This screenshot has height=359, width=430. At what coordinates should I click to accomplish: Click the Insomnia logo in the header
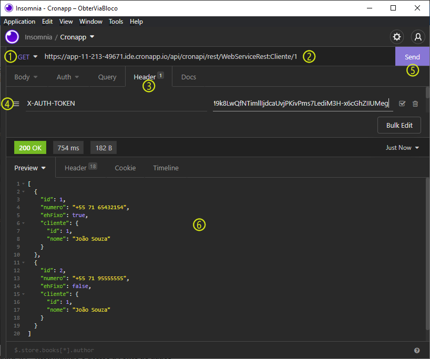(x=12, y=37)
